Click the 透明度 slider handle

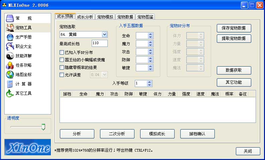pos(43,127)
